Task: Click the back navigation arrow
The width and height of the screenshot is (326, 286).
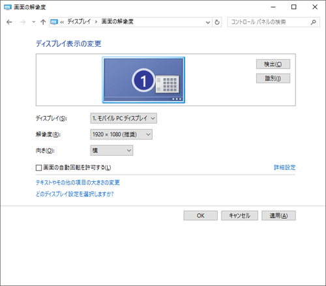Action: click(9, 22)
